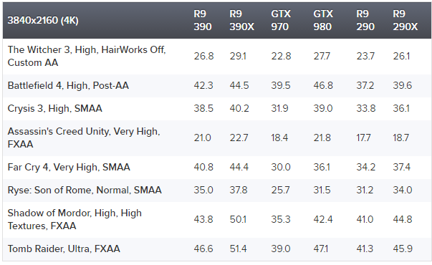Click Assassin's Creed Unity row label
The image size is (432, 265).
pyautogui.click(x=84, y=138)
